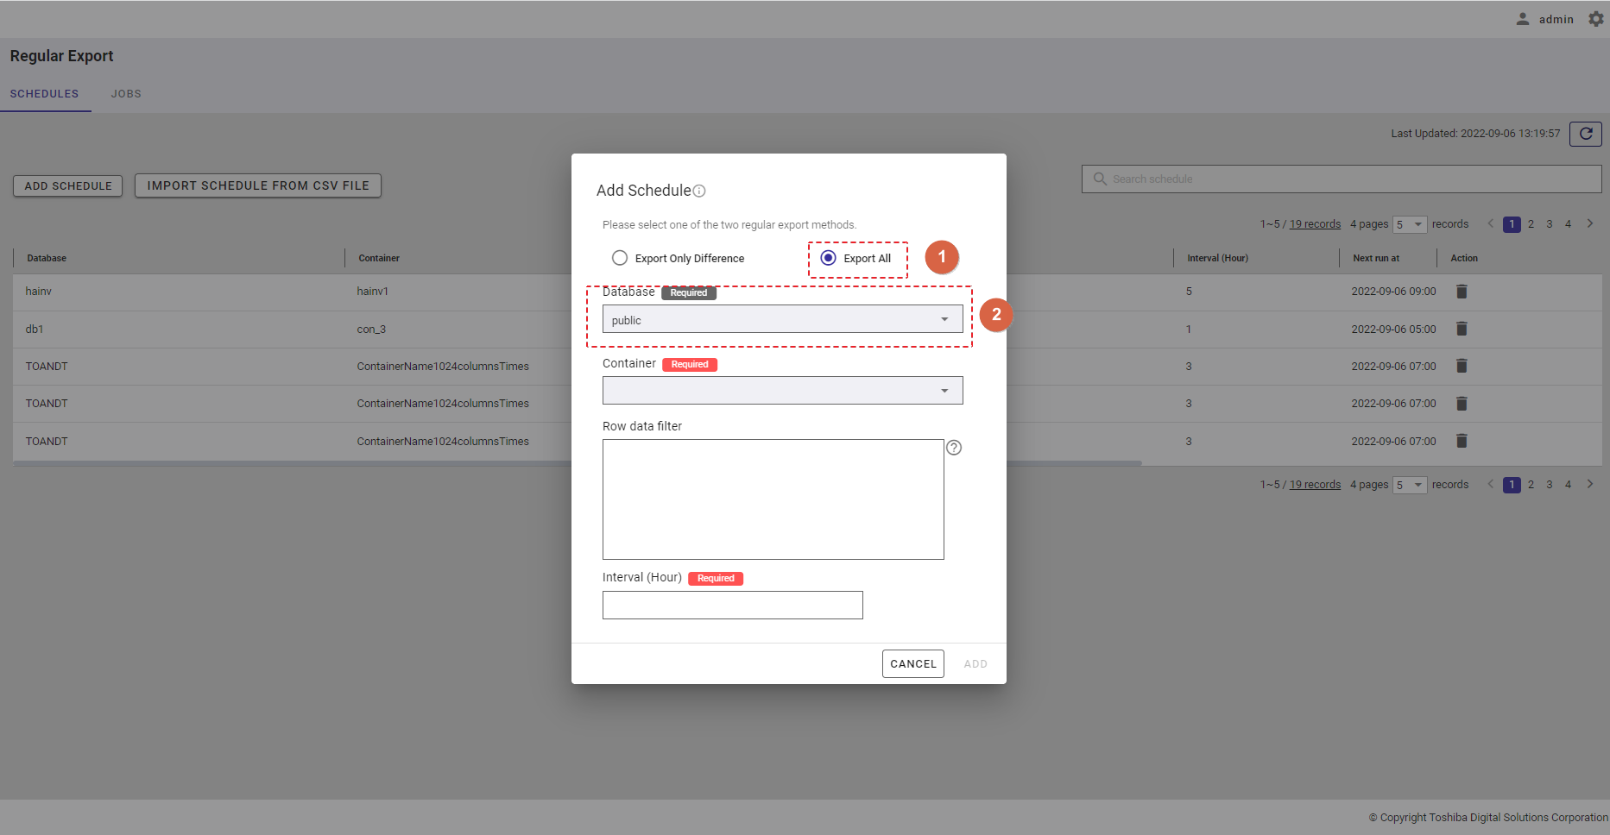Click the Add Schedule button

(x=68, y=185)
